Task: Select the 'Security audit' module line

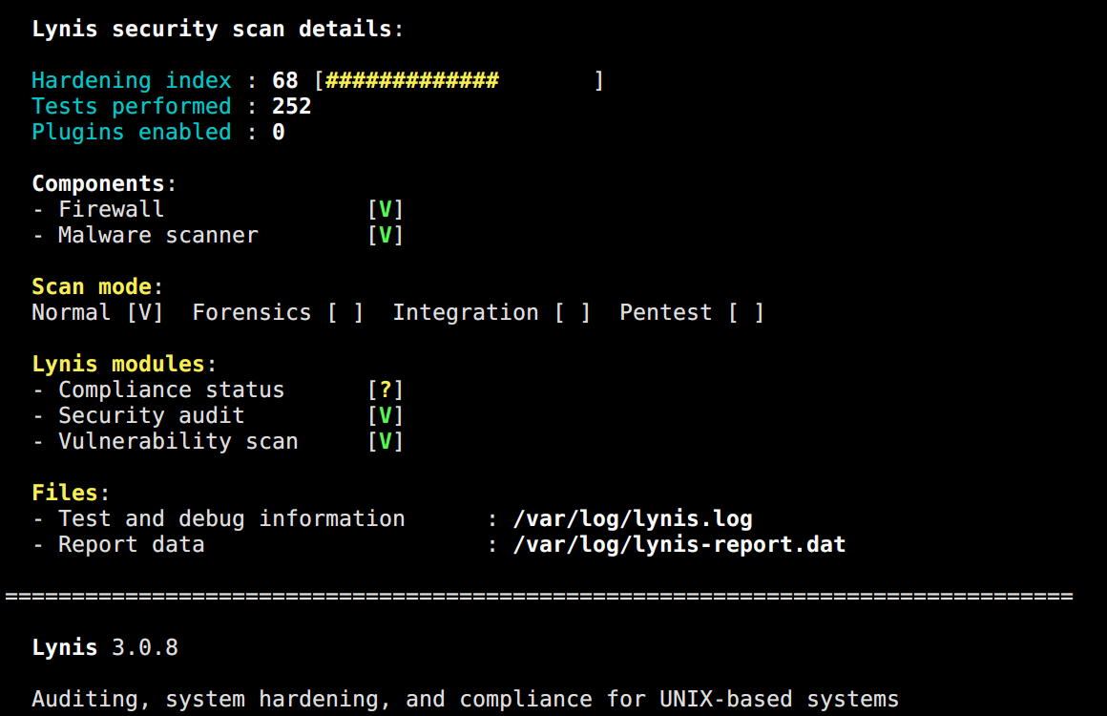Action: pyautogui.click(x=138, y=416)
